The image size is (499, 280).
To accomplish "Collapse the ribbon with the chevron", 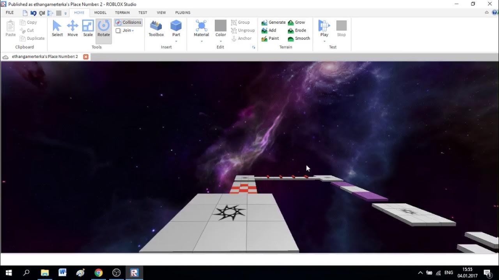I will point(487,12).
